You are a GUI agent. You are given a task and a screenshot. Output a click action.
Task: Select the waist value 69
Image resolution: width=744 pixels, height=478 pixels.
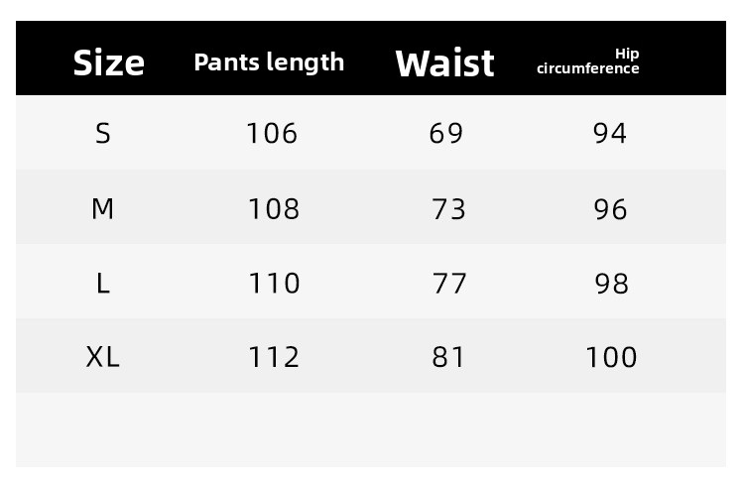(x=446, y=133)
